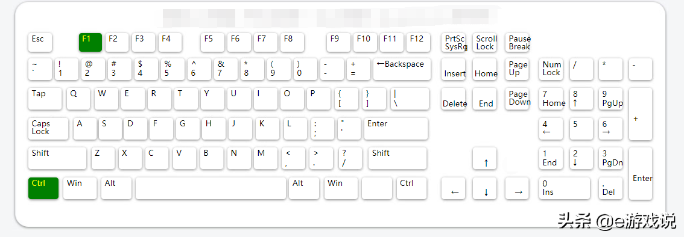Click the main Enter key
The height and width of the screenshot is (237, 684).
pyautogui.click(x=396, y=128)
